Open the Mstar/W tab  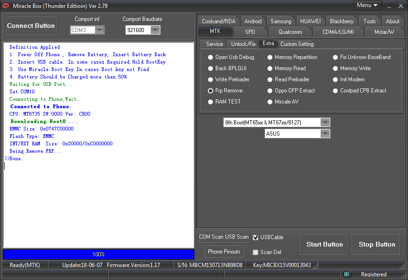pos(384,32)
